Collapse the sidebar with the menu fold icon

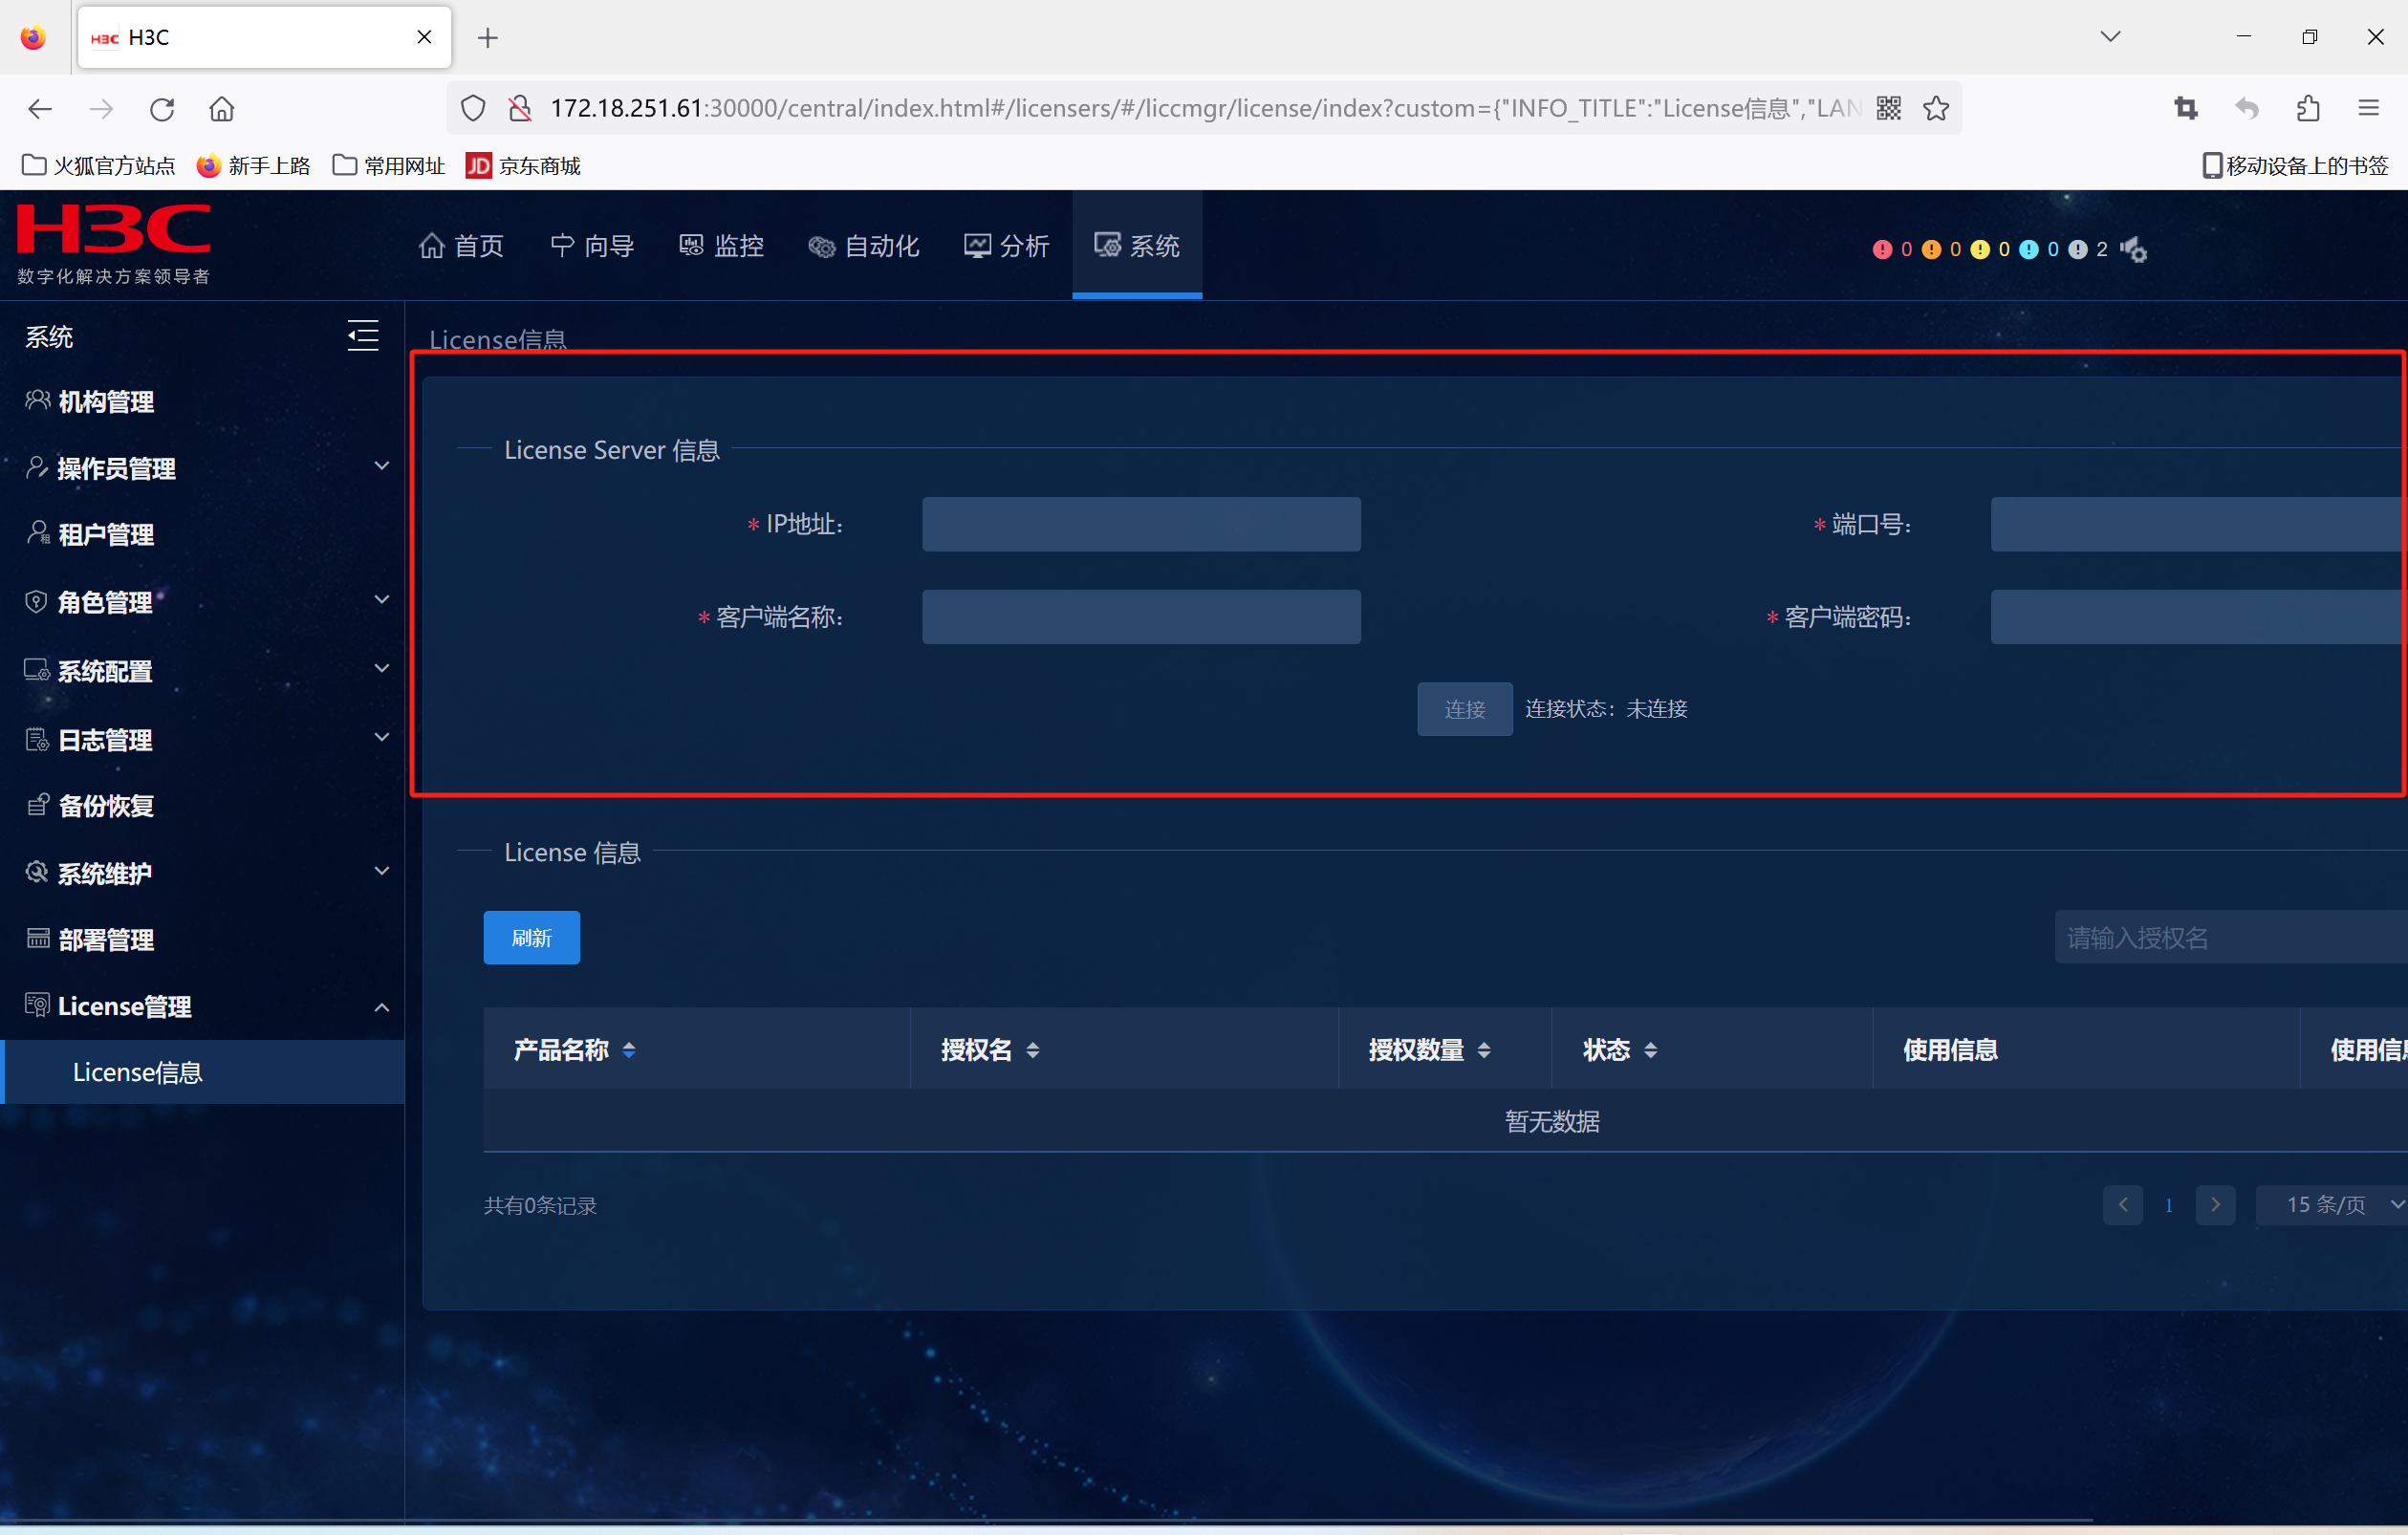(x=362, y=336)
